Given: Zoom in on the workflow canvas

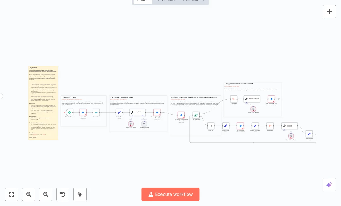Looking at the screenshot, I should (x=29, y=194).
